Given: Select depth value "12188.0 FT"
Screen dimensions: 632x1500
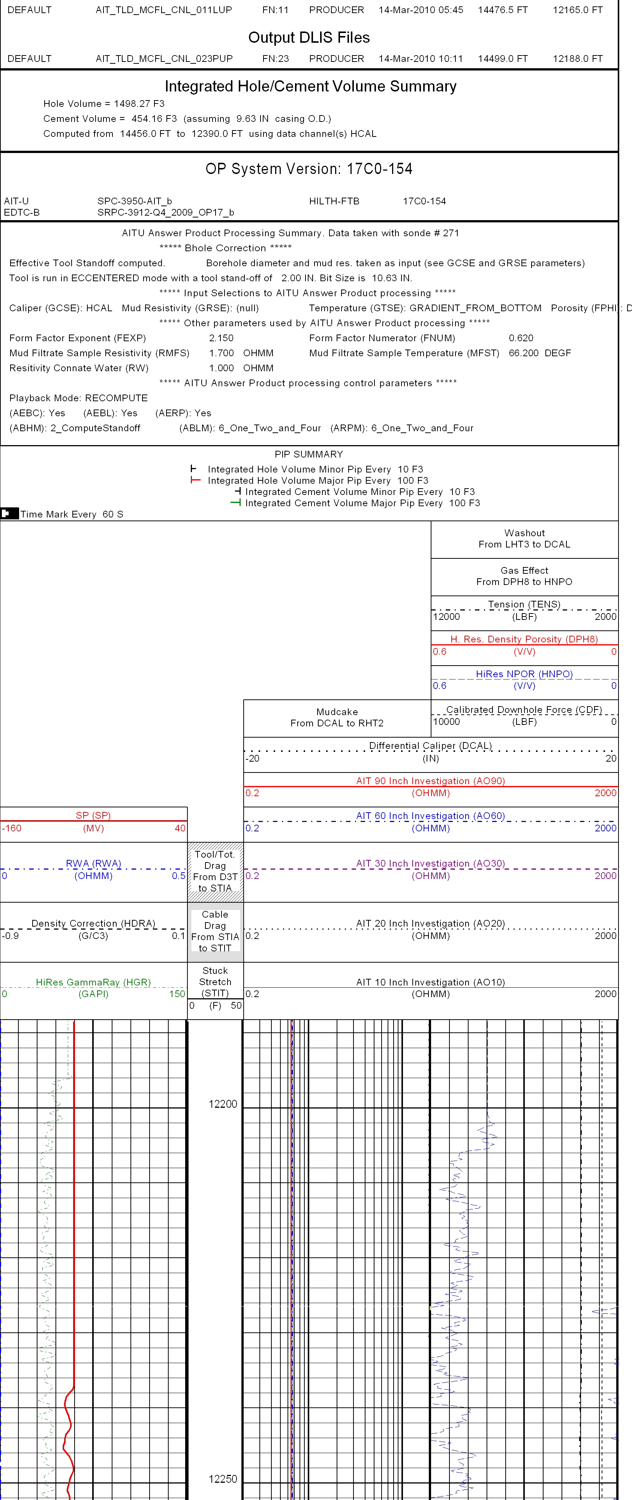Looking at the screenshot, I should [578, 58].
